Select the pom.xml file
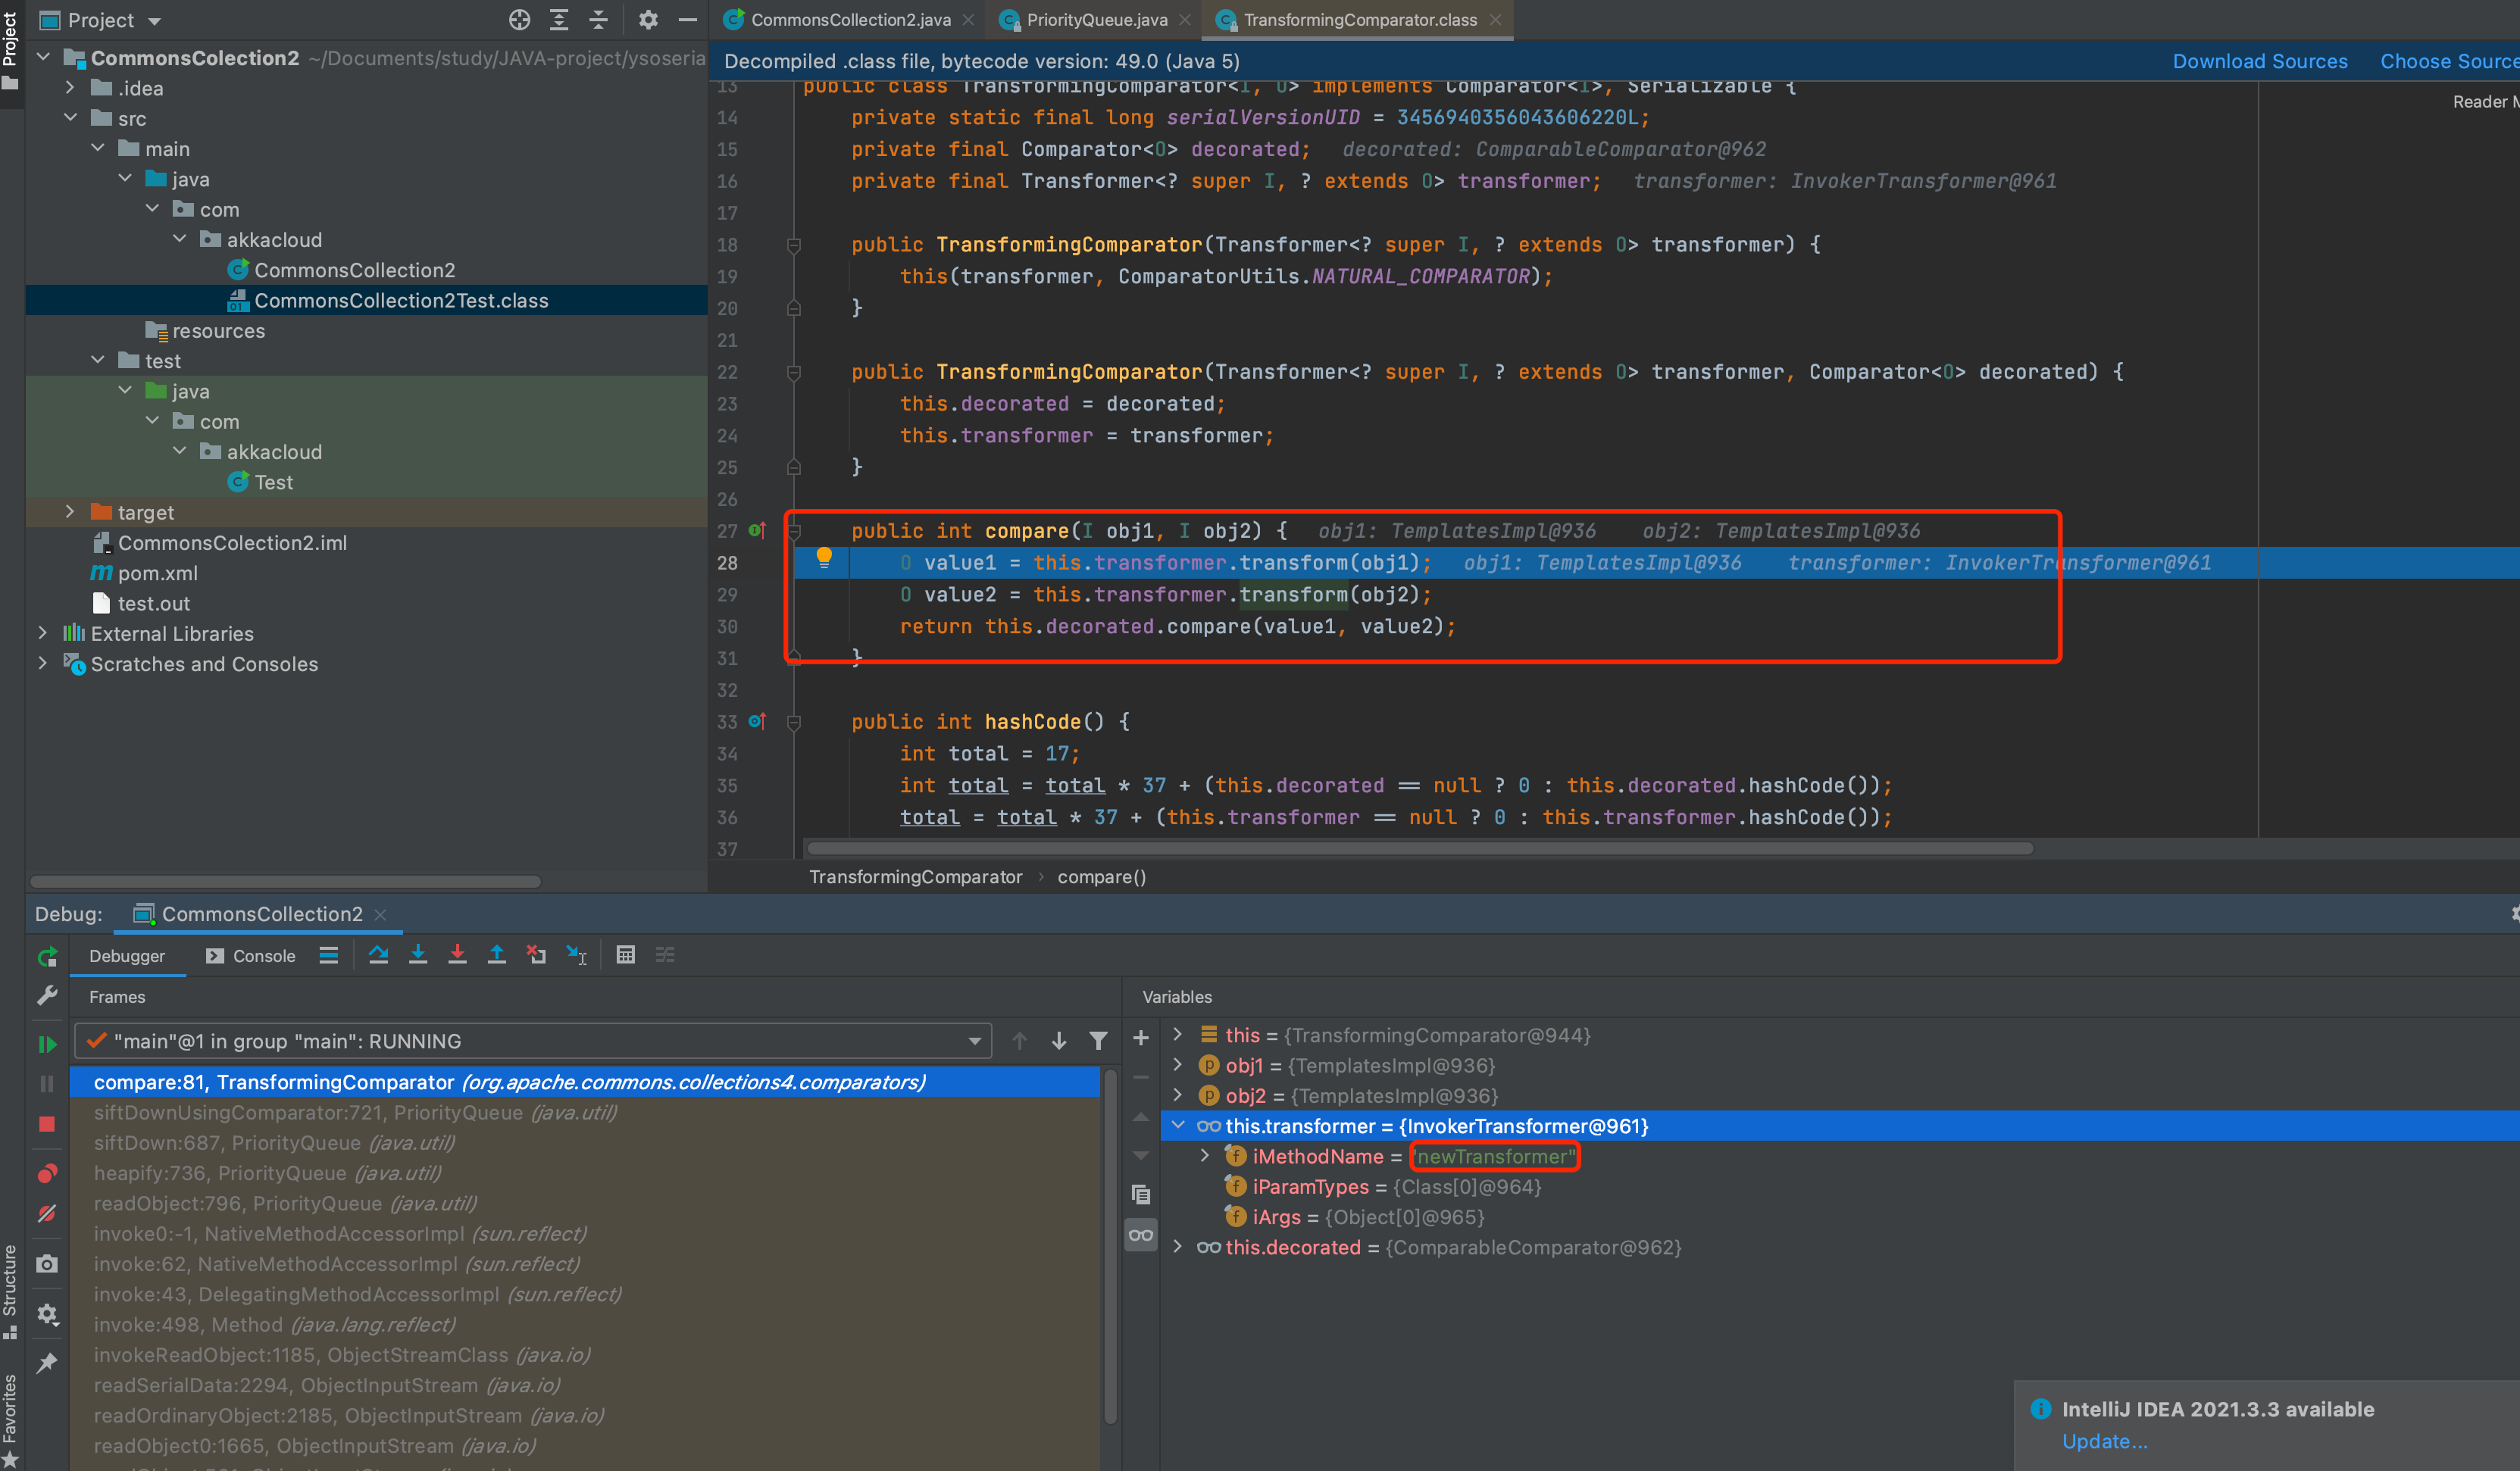The width and height of the screenshot is (2520, 1471). click(157, 573)
